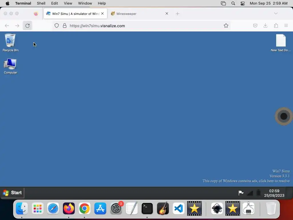The width and height of the screenshot is (293, 220).
Task: Open the Trash in the Dock
Action: [271, 208]
